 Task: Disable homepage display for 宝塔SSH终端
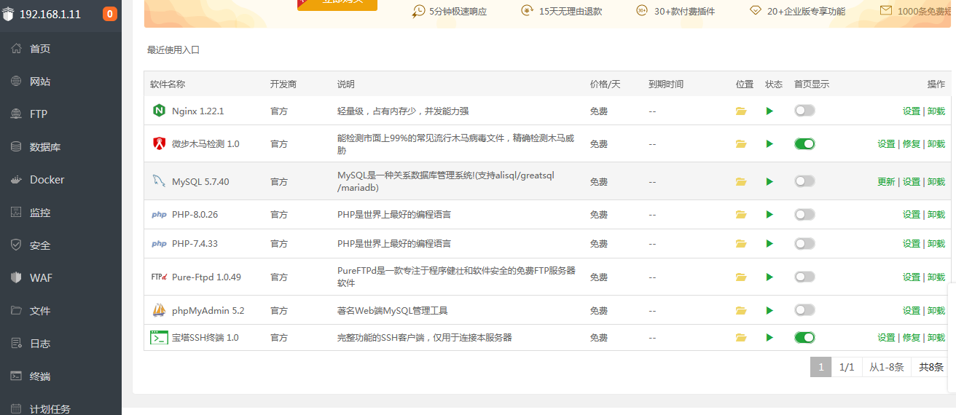point(804,338)
